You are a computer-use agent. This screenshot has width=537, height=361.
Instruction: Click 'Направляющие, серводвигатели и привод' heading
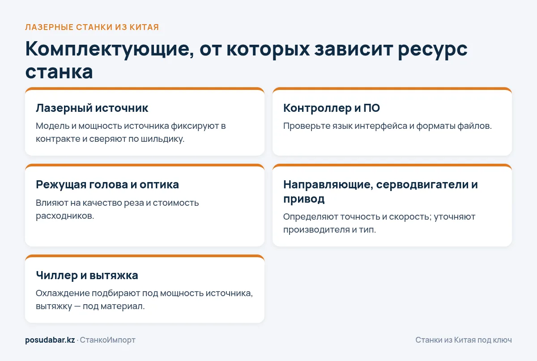coord(381,191)
